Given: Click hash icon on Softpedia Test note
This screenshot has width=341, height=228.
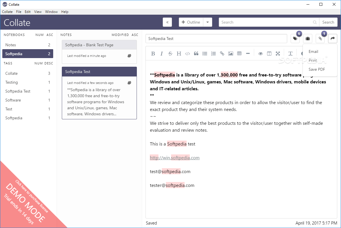Looking at the screenshot, I should tap(129, 83).
